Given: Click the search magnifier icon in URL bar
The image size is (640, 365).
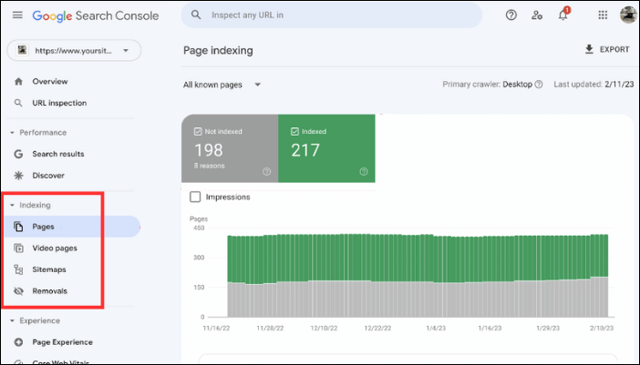Looking at the screenshot, I should [x=196, y=15].
